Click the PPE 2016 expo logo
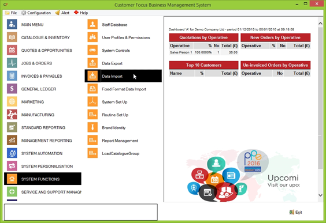Viewport: 326px width, 223px height. 253,161
